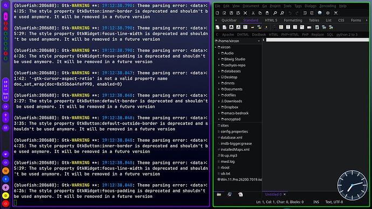372x209 pixels.
Task: Click the Italic A icon in Standard toolbar
Action: pos(238,27)
